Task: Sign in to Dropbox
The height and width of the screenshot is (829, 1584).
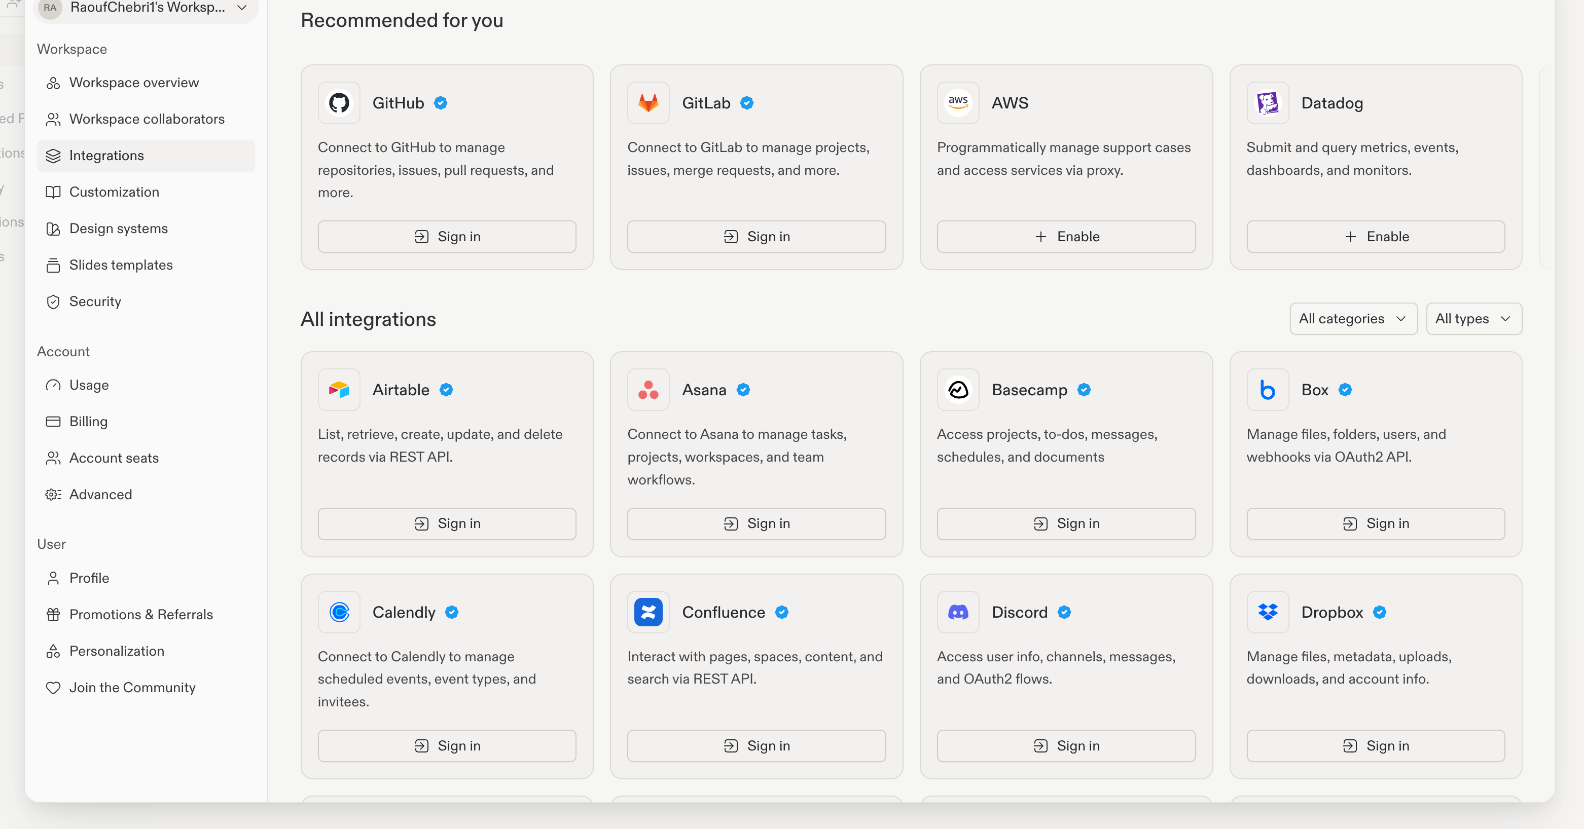Action: coord(1376,745)
